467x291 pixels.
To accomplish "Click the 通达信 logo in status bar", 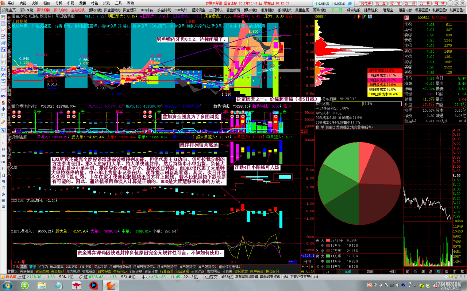I will (x=8, y=277).
